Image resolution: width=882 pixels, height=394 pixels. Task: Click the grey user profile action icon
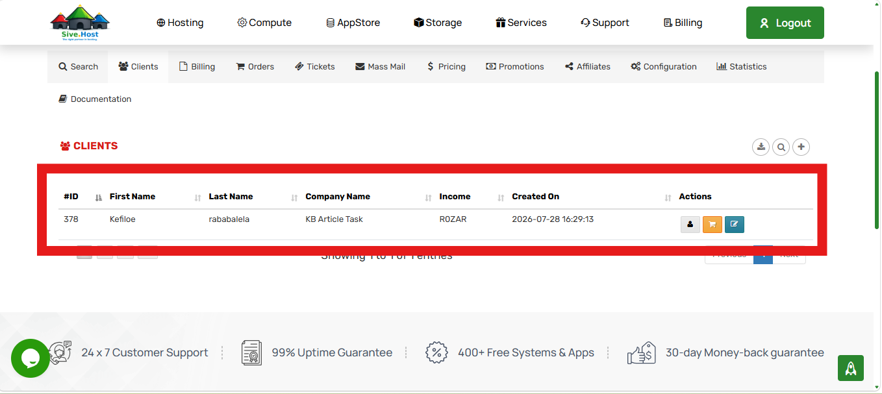pos(690,225)
